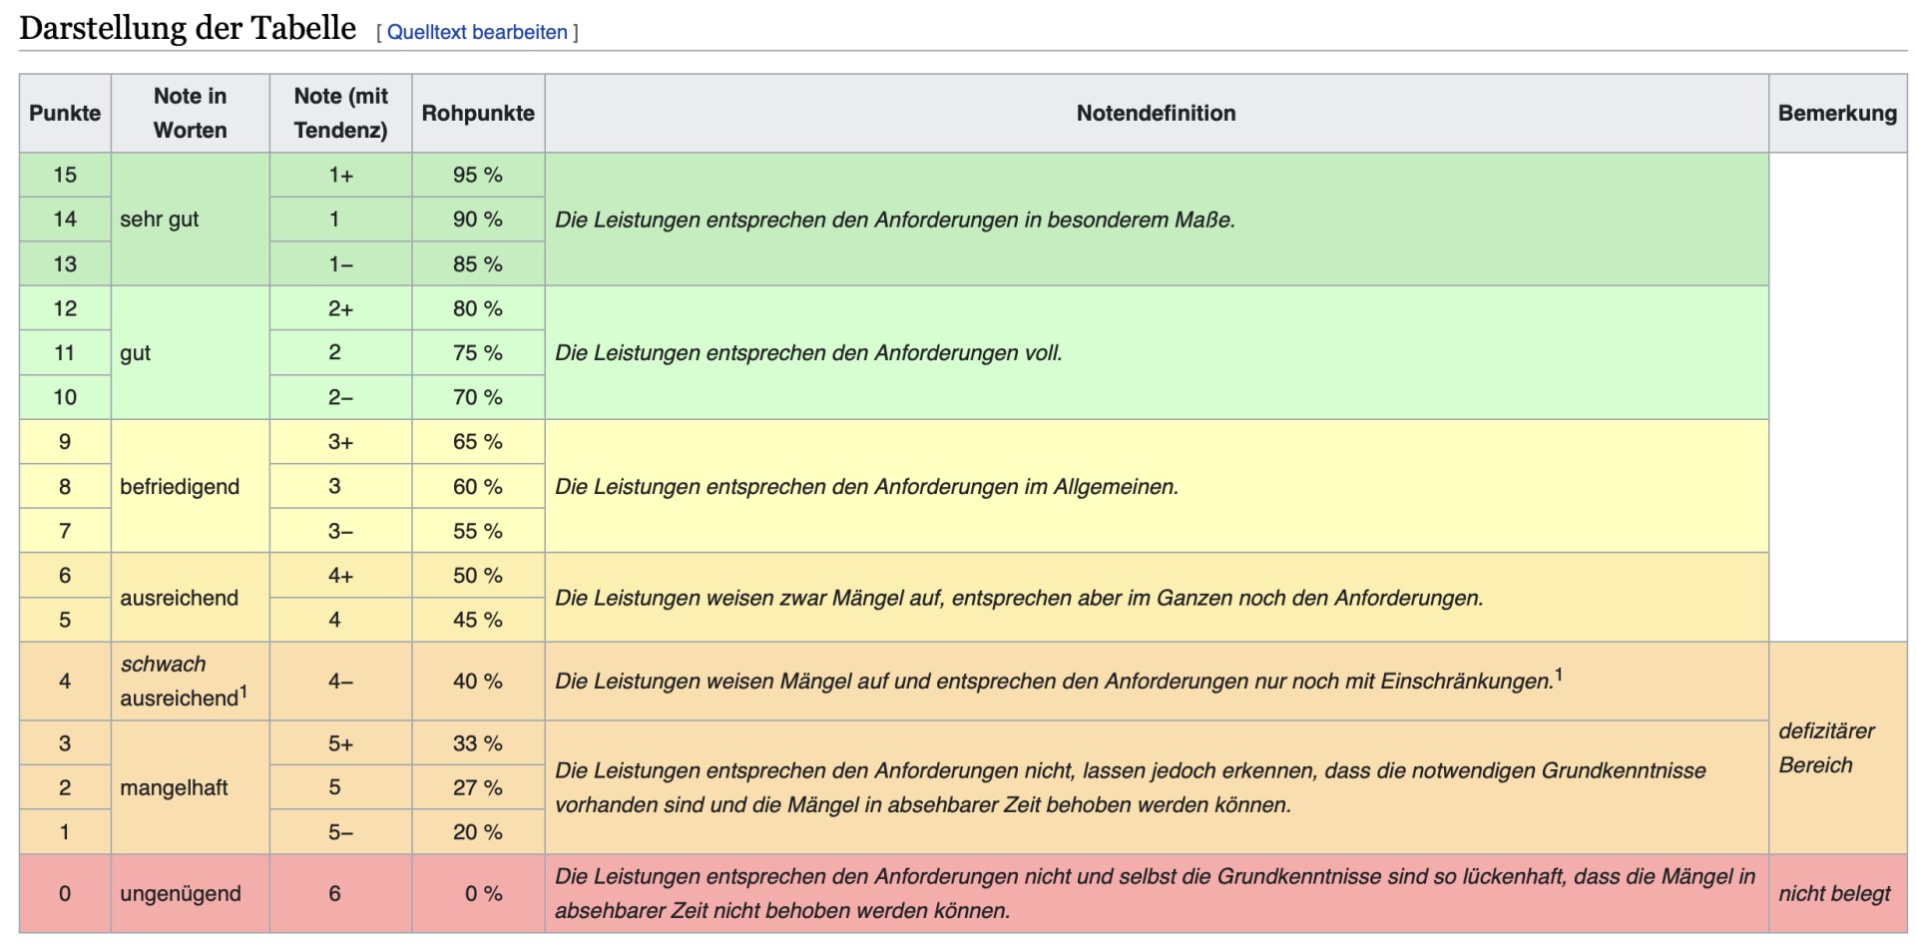The height and width of the screenshot is (946, 1916).
Task: Select the "defizitärer Bereich" remark cell
Action: (1826, 748)
